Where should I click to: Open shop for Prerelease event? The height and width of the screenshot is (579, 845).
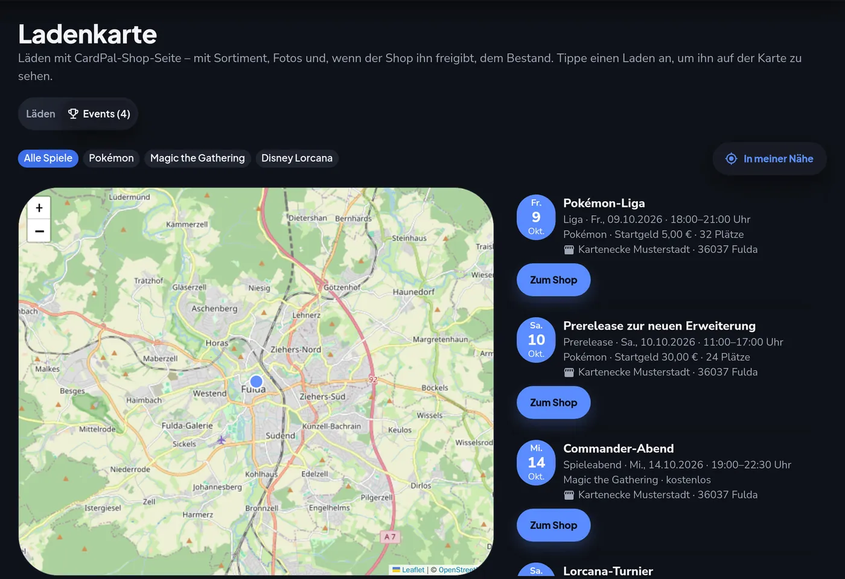553,403
